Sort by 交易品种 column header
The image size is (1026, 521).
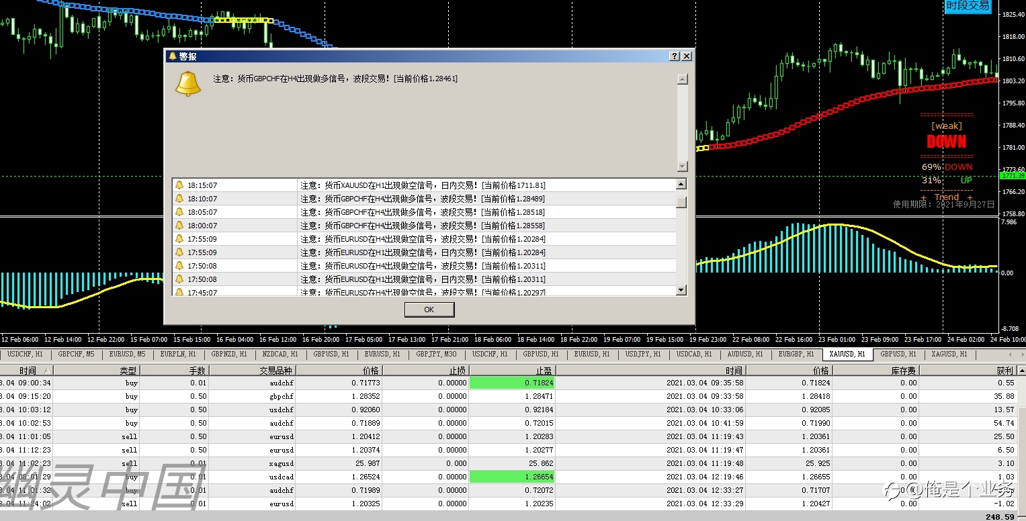(x=252, y=371)
